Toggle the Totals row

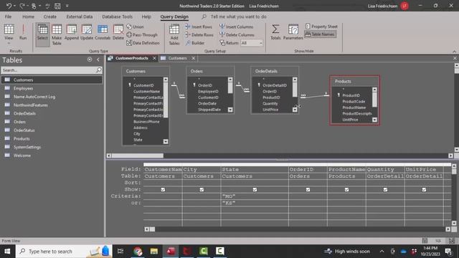(275, 32)
